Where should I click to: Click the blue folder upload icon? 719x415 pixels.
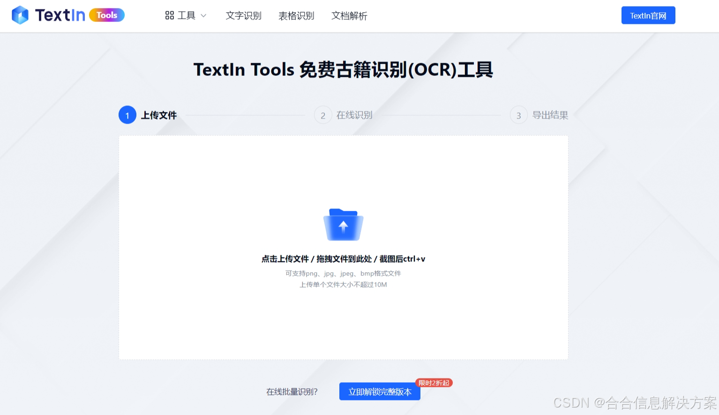point(344,225)
